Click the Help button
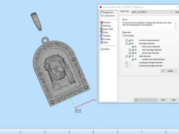The width and height of the screenshot is (179, 134). point(173,100)
